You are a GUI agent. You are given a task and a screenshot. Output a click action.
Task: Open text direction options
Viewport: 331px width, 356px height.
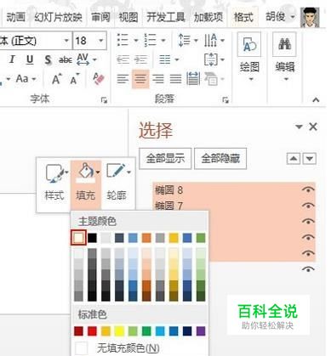point(214,40)
